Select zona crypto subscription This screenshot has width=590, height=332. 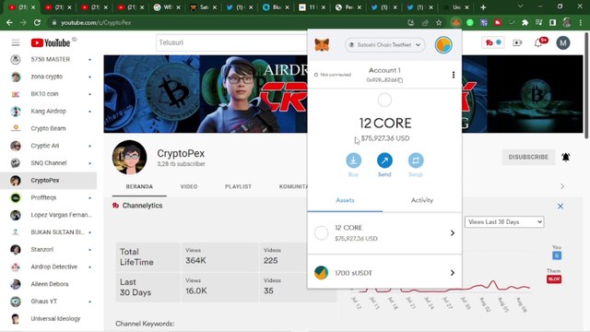click(48, 77)
